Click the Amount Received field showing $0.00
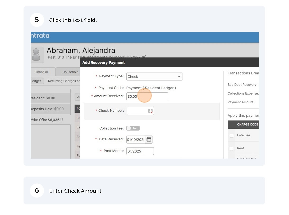 (147, 96)
